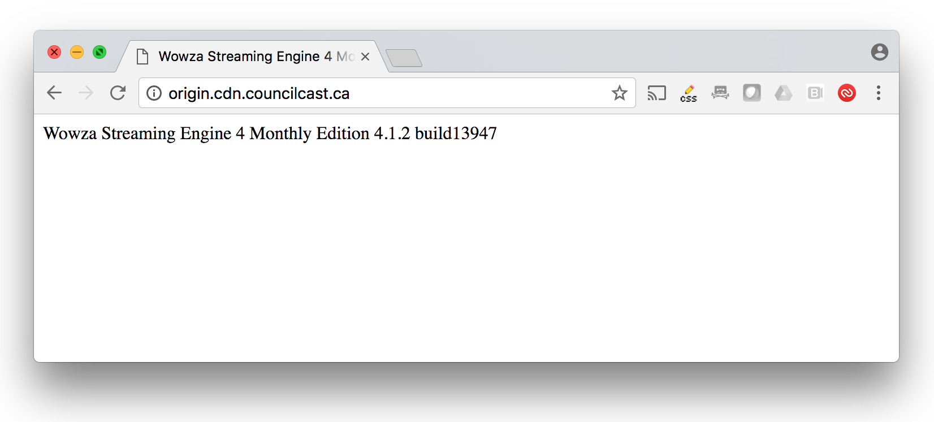Enter full screen with the green button
This screenshot has height=422, width=934.
(100, 52)
